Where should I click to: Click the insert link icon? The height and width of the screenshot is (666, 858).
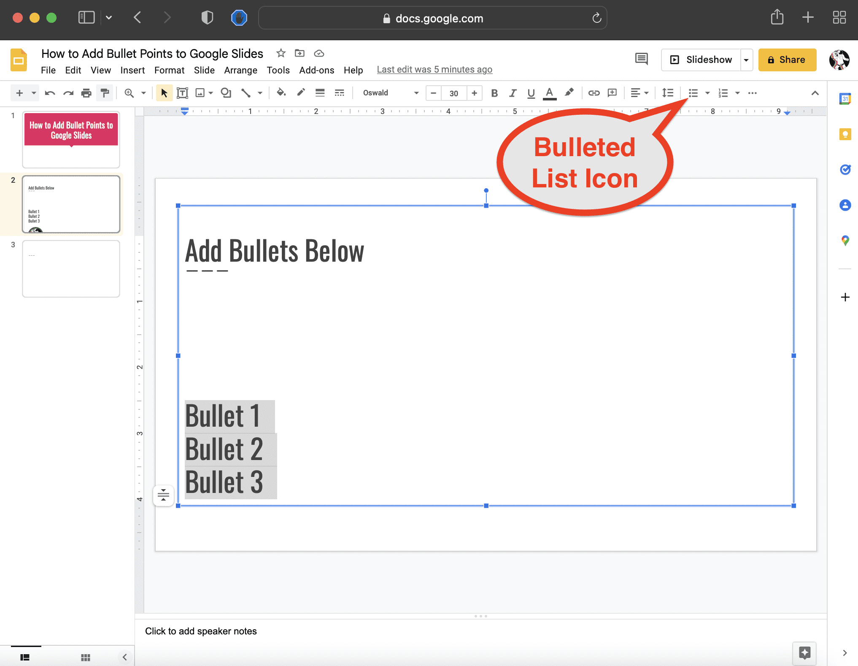click(x=594, y=93)
